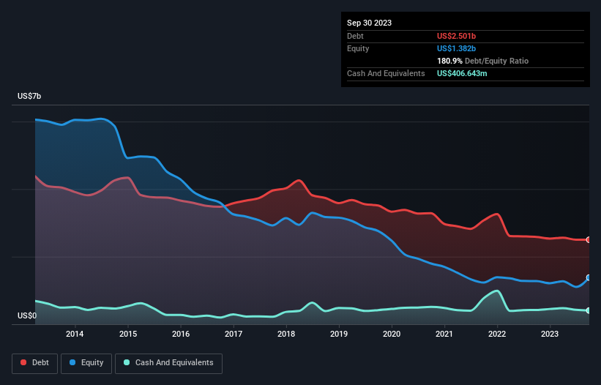Viewport: 601px width, 385px height.
Task: Click the US$0 y-axis label
Action: 27,316
